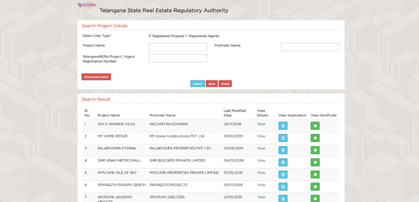
Task: Select the Registered Projects radio button
Action: (x=150, y=36)
